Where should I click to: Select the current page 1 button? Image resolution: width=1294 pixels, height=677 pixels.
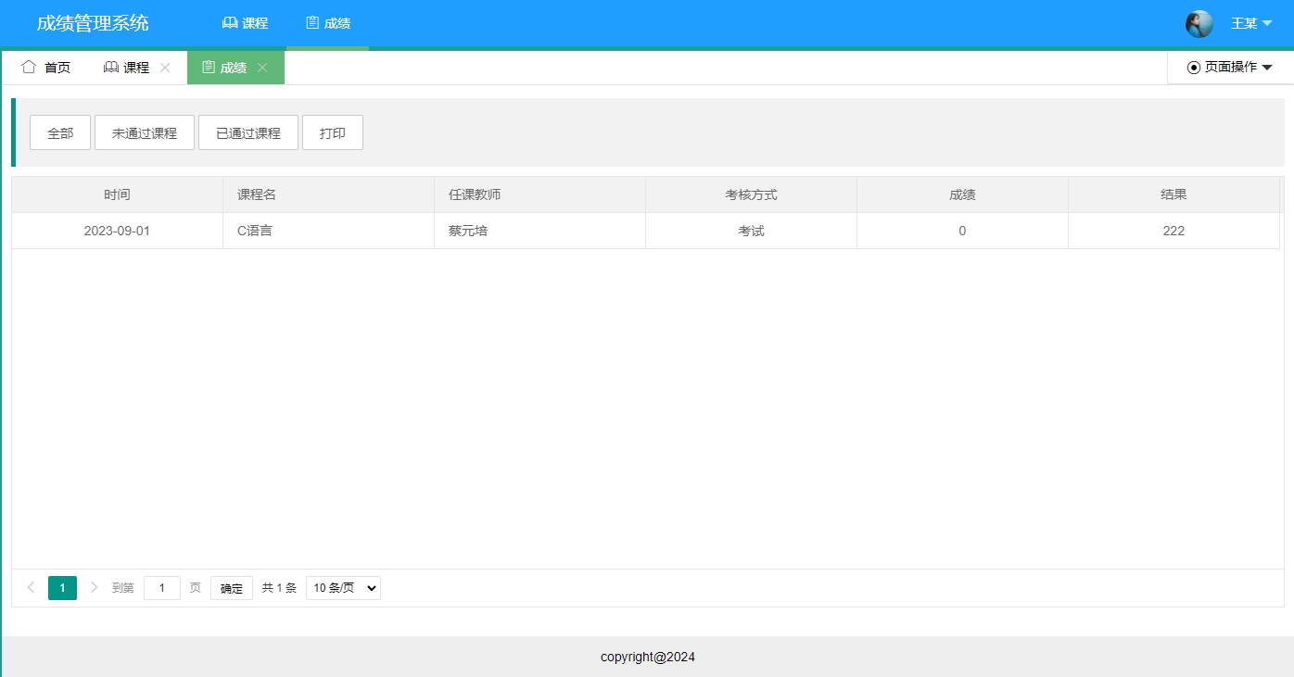pyautogui.click(x=62, y=587)
